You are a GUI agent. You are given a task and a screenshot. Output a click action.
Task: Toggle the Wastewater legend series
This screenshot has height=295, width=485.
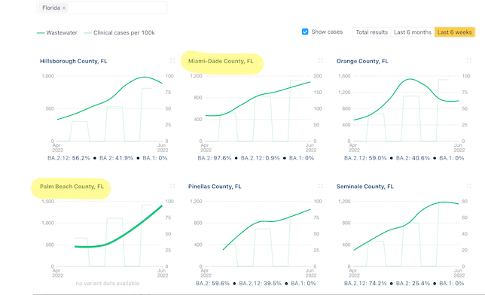pos(57,33)
